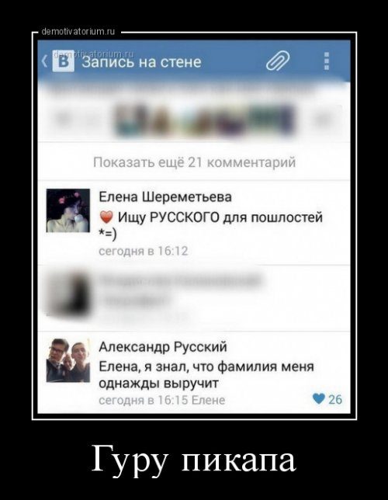Like Александр Русский's comment via the heart icon
This screenshot has width=388, height=500.
click(319, 398)
